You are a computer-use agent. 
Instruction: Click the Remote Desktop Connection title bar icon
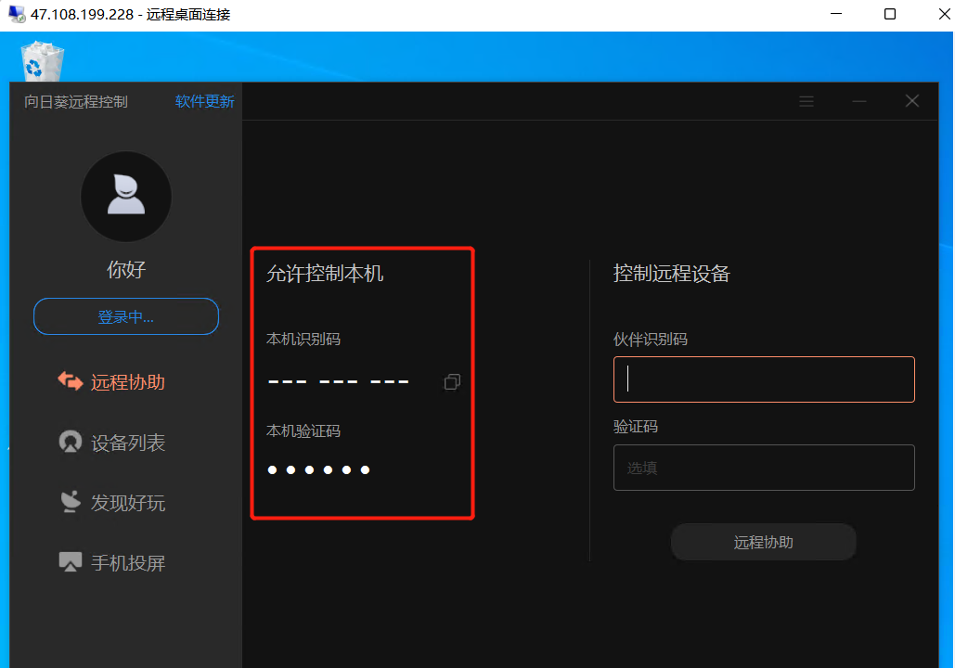pyautogui.click(x=17, y=14)
